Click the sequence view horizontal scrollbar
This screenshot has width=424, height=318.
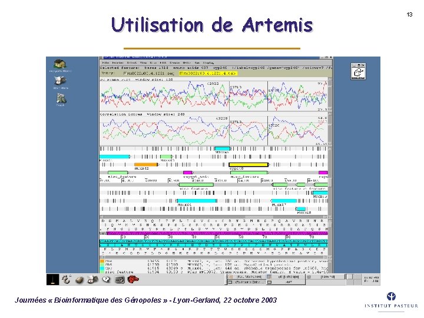pos(214,257)
